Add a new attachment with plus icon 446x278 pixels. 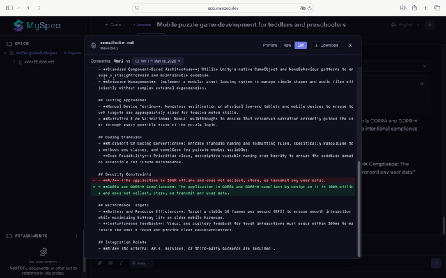point(76,236)
